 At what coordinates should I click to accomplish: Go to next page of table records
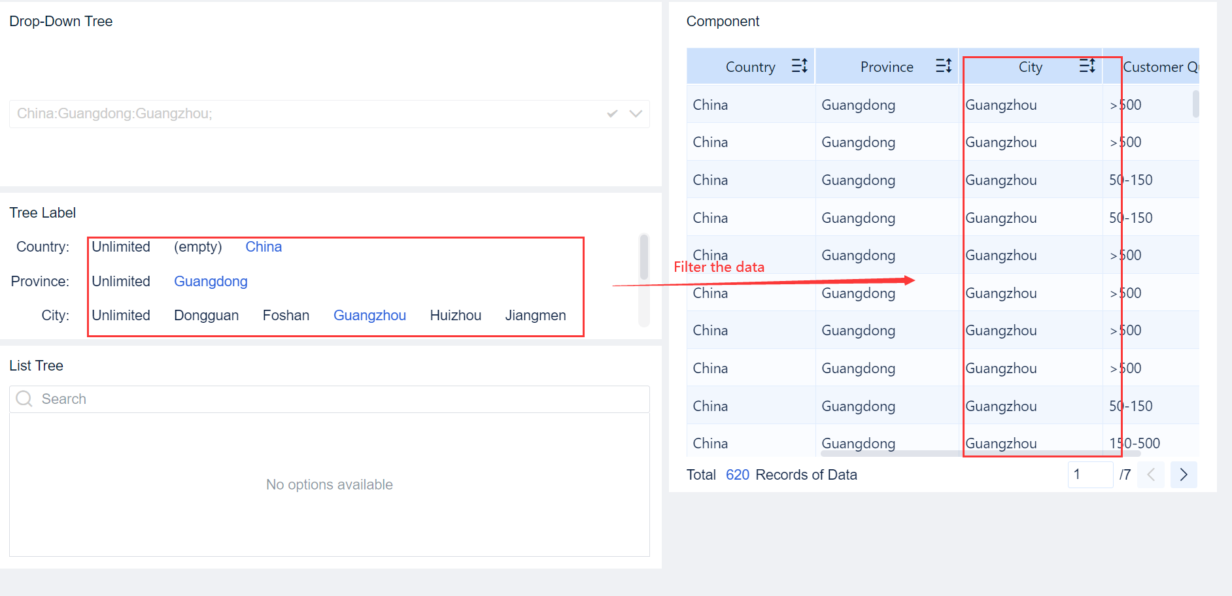(x=1184, y=474)
